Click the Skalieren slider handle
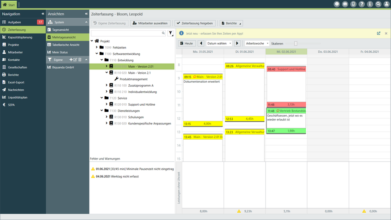This screenshot has height=220, width=391. (296, 43)
